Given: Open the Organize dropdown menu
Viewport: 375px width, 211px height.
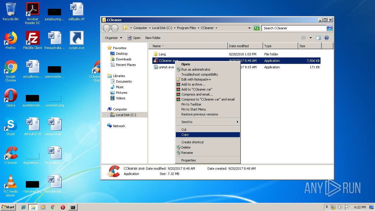Looking at the screenshot, I should (x=113, y=38).
